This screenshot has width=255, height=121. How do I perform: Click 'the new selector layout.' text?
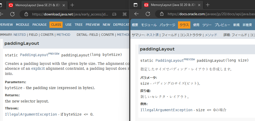point(27,101)
